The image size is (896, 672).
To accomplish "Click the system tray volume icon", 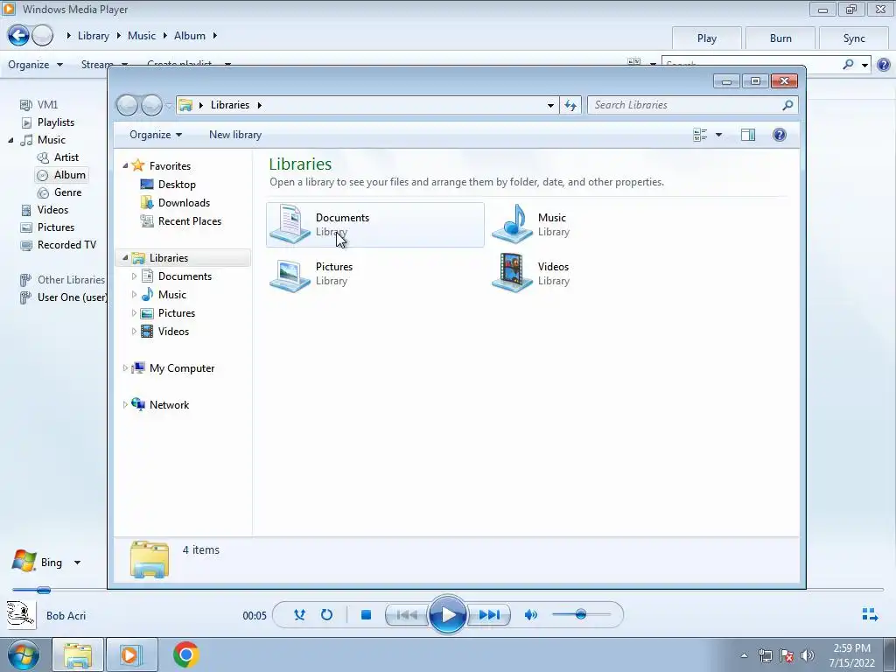I will [x=808, y=655].
